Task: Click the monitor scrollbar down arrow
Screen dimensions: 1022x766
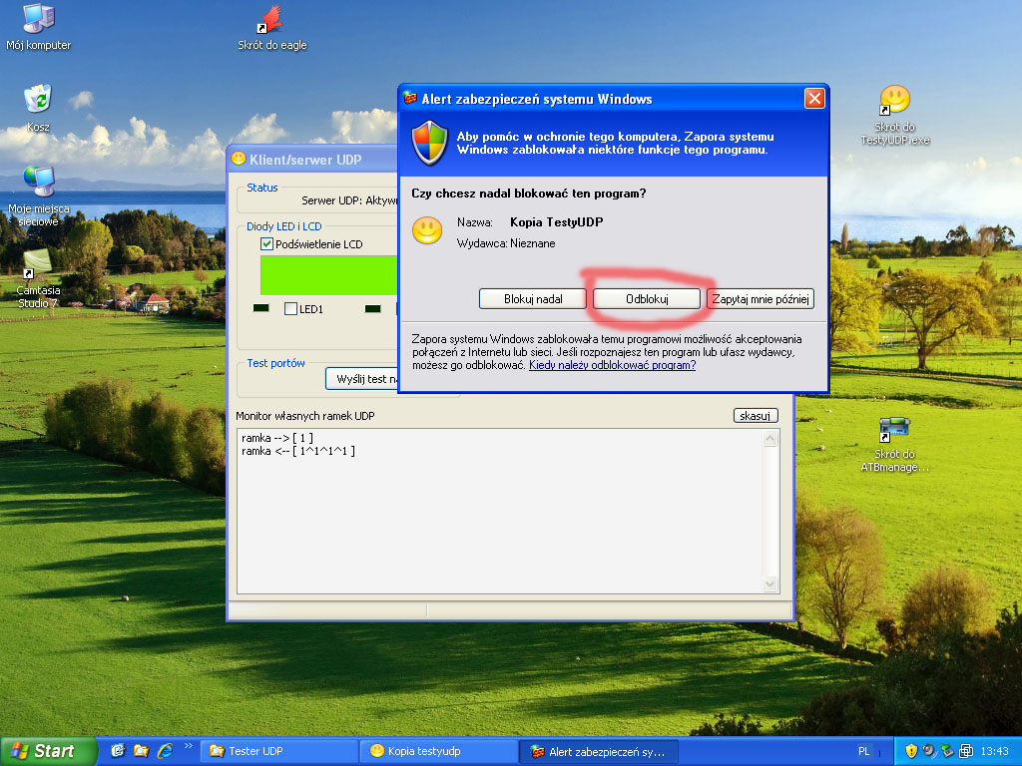Action: coord(769,583)
